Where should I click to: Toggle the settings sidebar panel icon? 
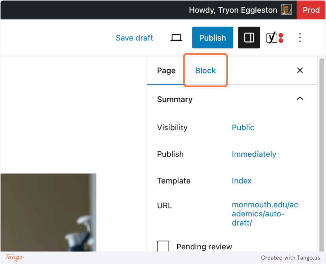point(249,38)
